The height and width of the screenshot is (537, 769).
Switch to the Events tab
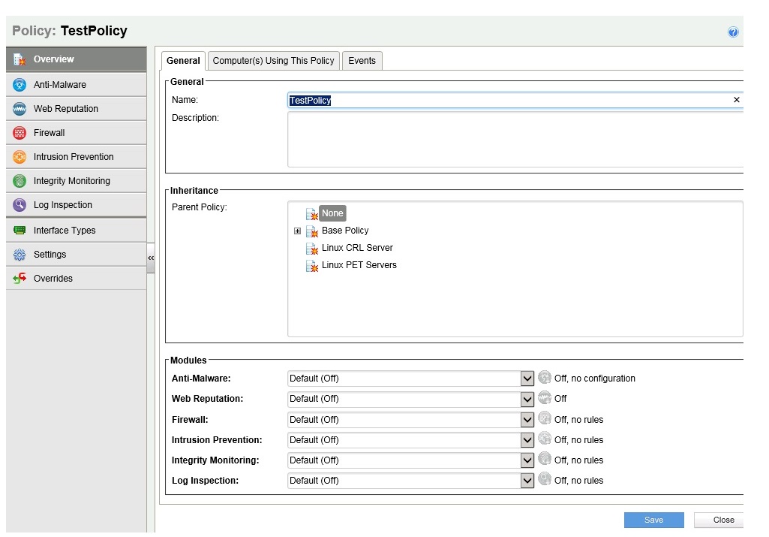[x=362, y=61]
